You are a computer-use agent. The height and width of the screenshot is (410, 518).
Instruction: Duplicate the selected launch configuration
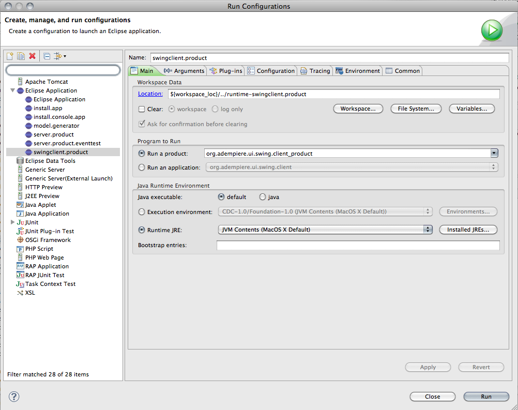21,56
